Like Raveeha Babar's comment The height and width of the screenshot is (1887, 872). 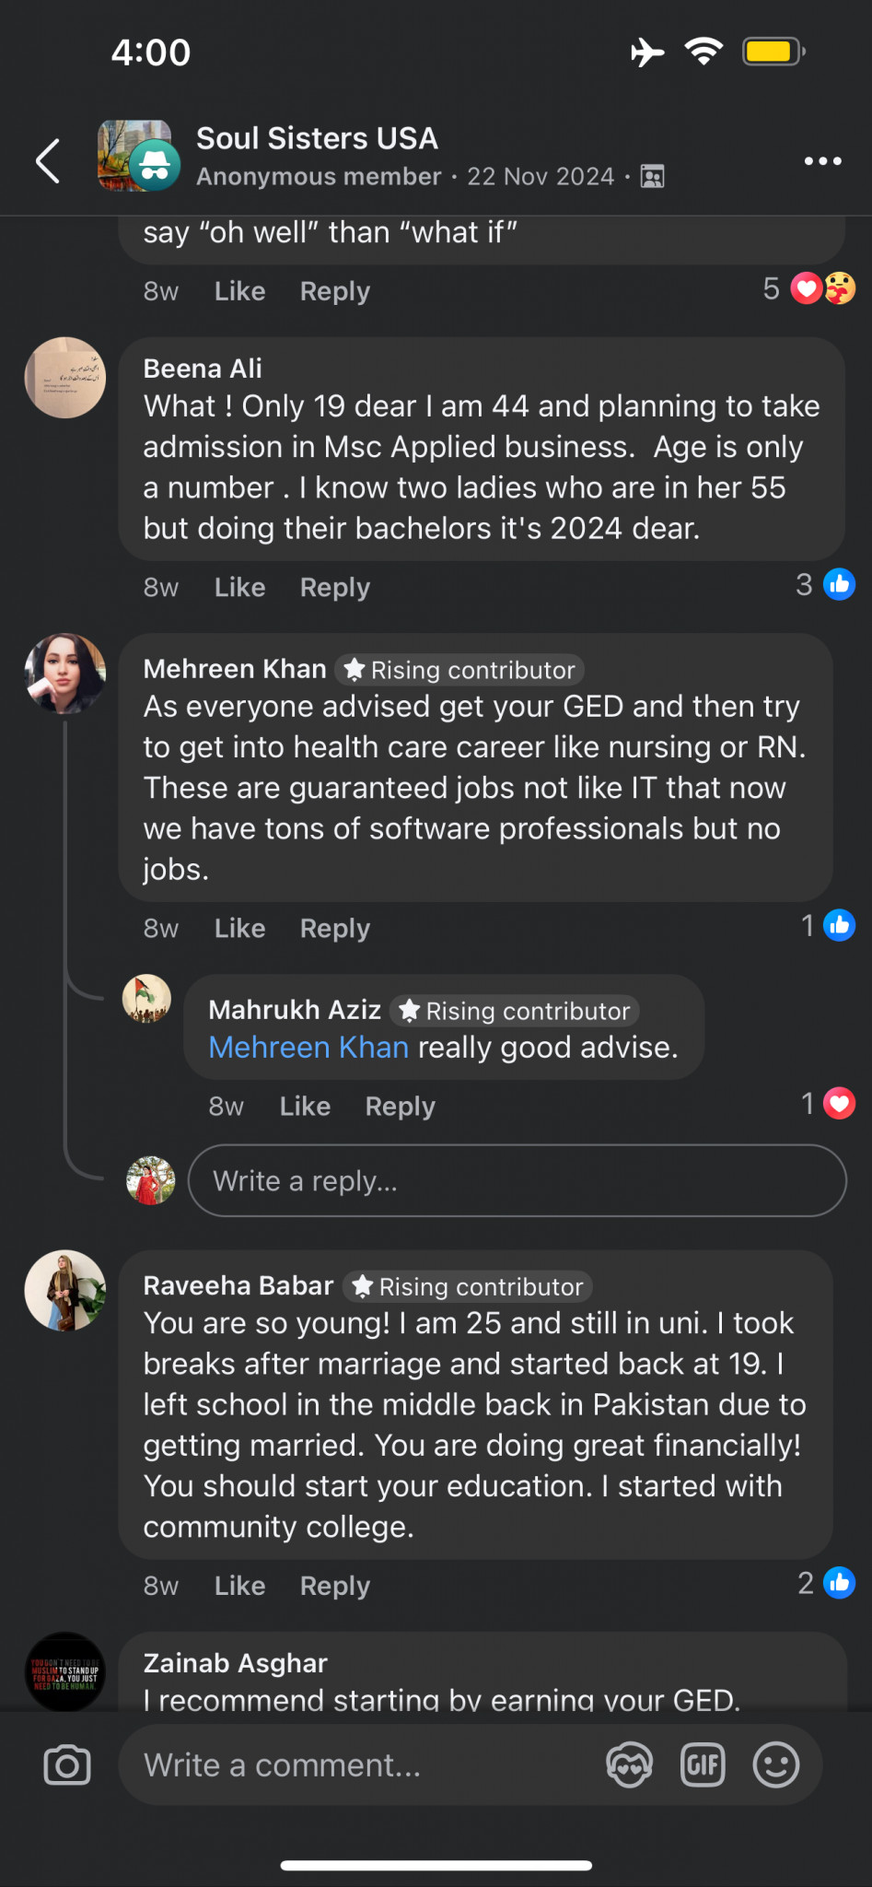point(239,1586)
